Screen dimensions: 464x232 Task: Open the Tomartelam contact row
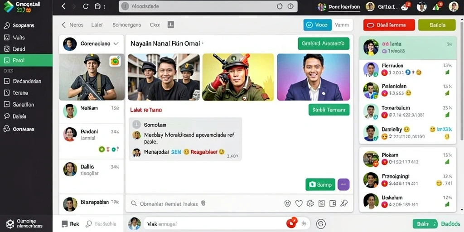(x=408, y=111)
